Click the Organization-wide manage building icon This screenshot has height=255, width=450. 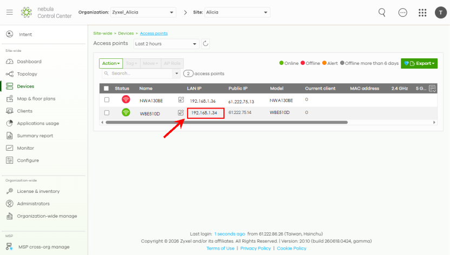pos(10,216)
